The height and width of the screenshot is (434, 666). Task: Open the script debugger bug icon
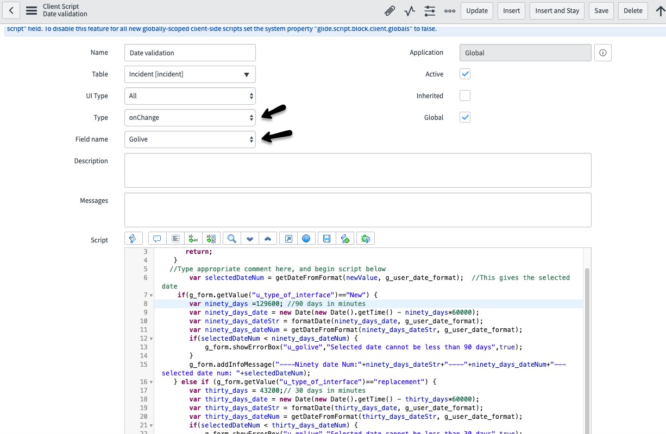pyautogui.click(x=365, y=239)
